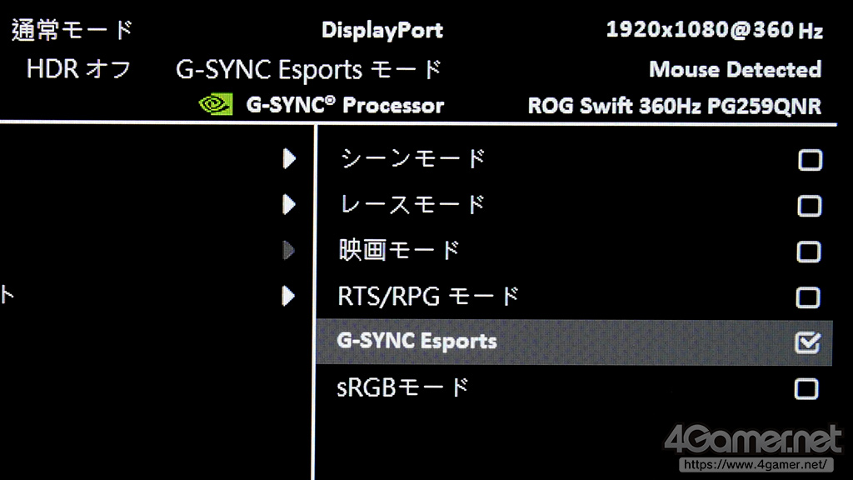This screenshot has width=853, height=480.
Task: Select the シーンモード menu item
Action: pos(412,158)
